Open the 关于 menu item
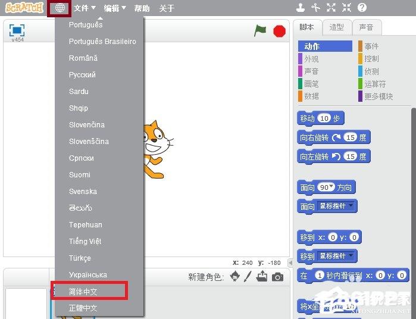 click(x=167, y=8)
